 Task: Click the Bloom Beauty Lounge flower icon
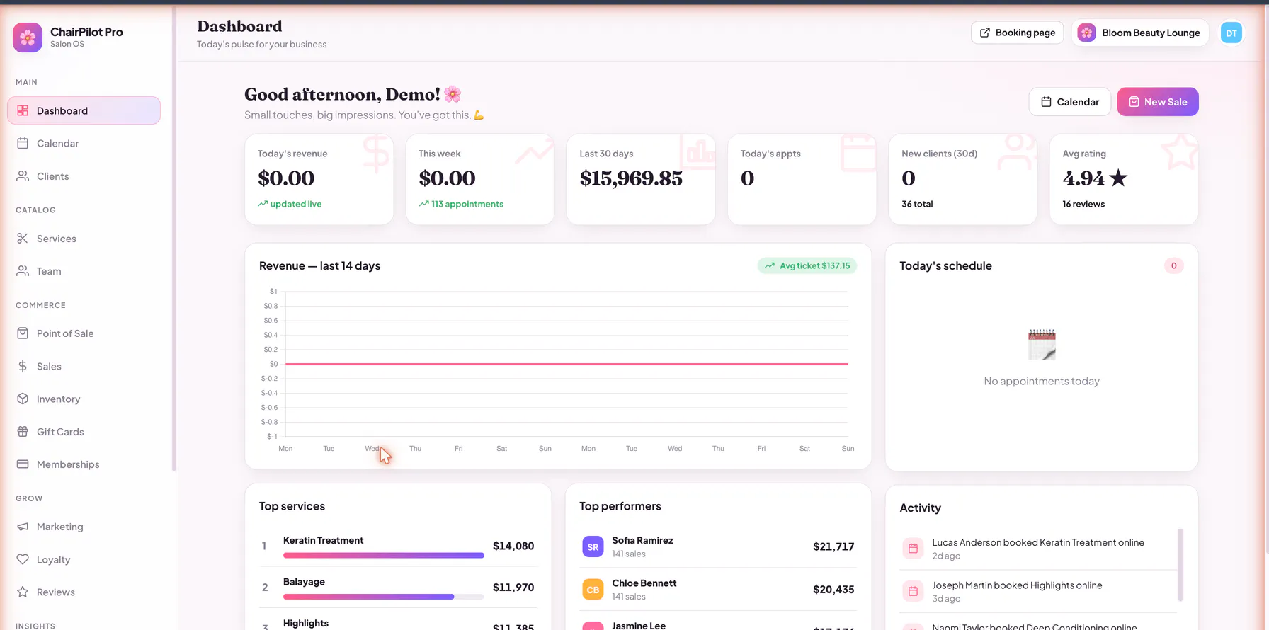click(1086, 33)
